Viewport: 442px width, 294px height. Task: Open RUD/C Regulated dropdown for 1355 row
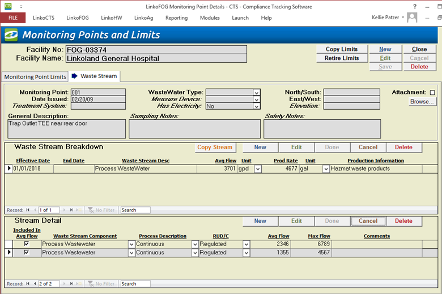click(x=246, y=253)
